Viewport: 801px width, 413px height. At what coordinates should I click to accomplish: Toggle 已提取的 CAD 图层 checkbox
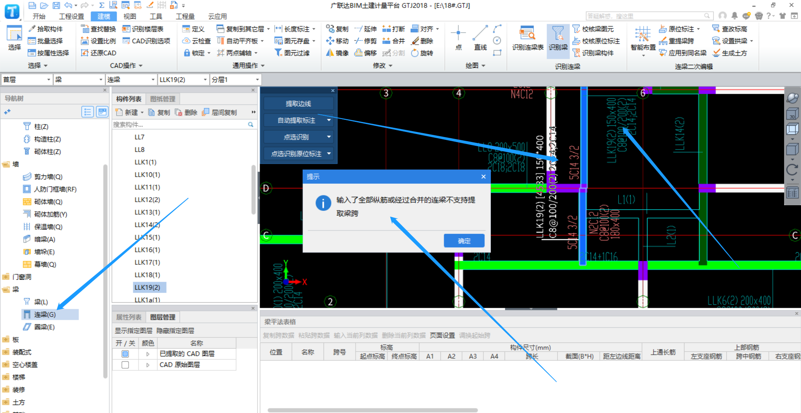[125, 354]
